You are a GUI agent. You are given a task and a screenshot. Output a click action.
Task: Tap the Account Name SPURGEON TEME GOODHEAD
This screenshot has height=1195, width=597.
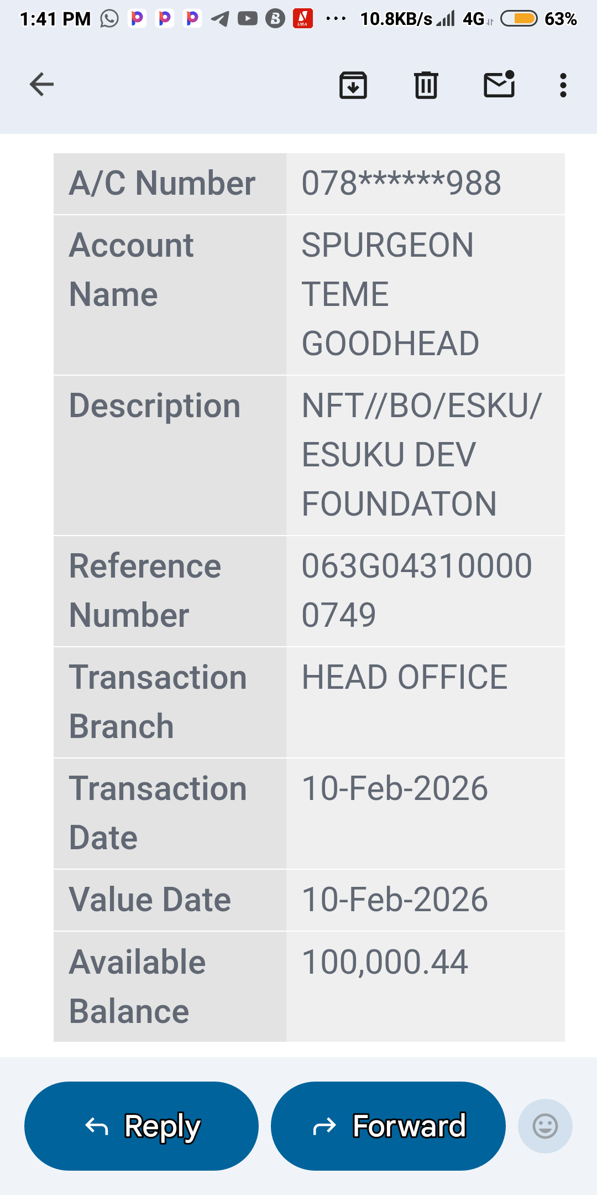point(390,294)
